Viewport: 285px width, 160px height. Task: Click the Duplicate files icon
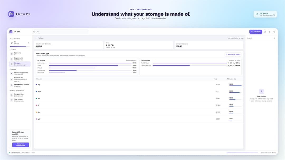click(x=12, y=79)
